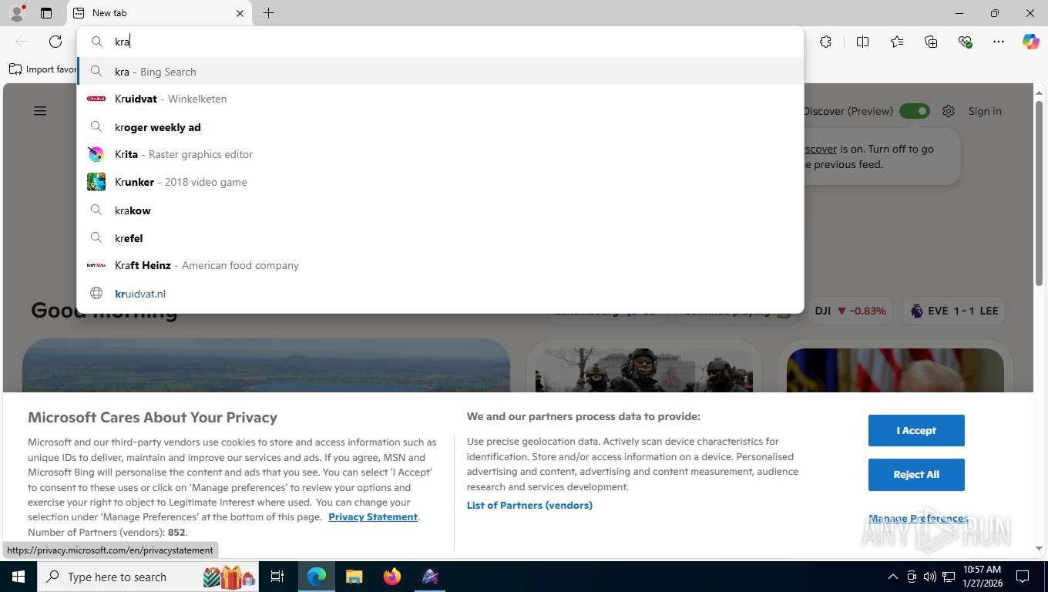Toggle the Discover (Preview) switch
Viewport: 1048px width, 592px height.
915,111
